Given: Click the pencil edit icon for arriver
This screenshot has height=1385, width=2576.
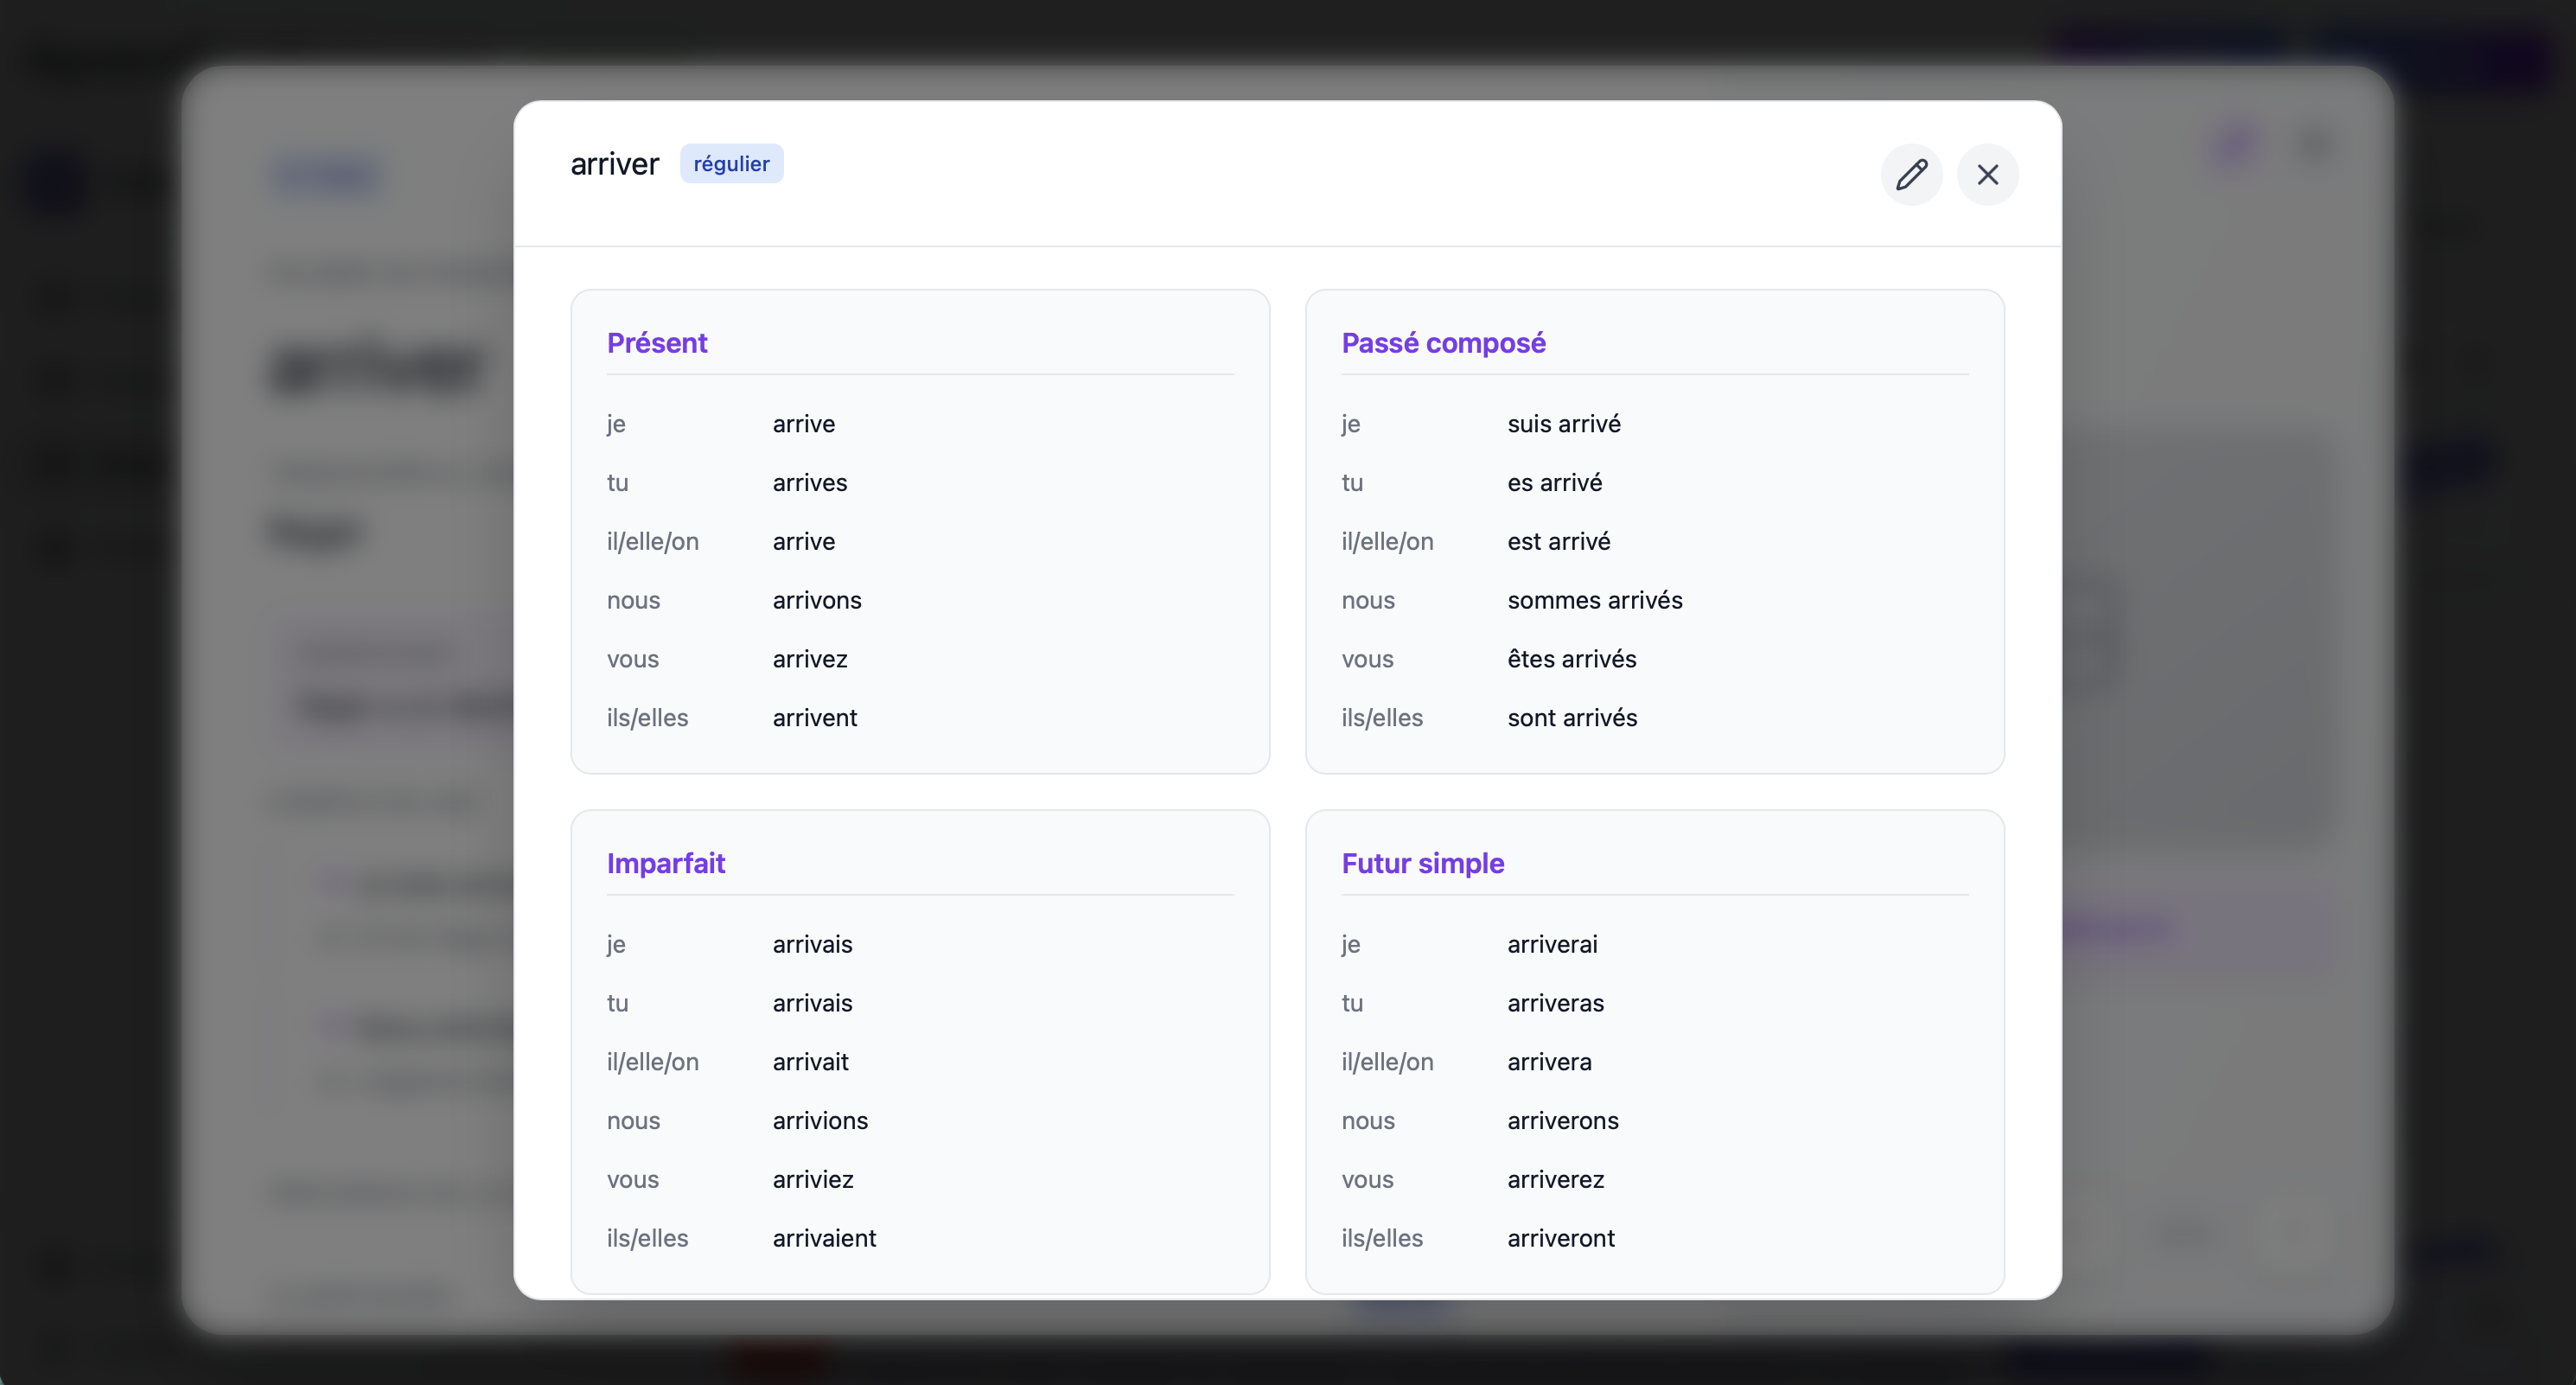Looking at the screenshot, I should pos(1911,175).
